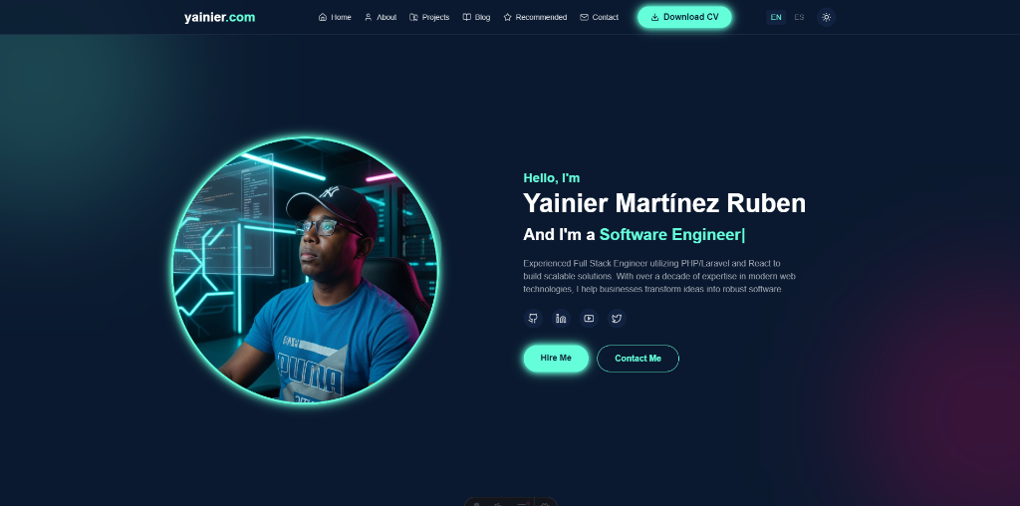Click the Experienced Full Stack Engineer description paragraph
This screenshot has width=1020, height=506.
[659, 277]
